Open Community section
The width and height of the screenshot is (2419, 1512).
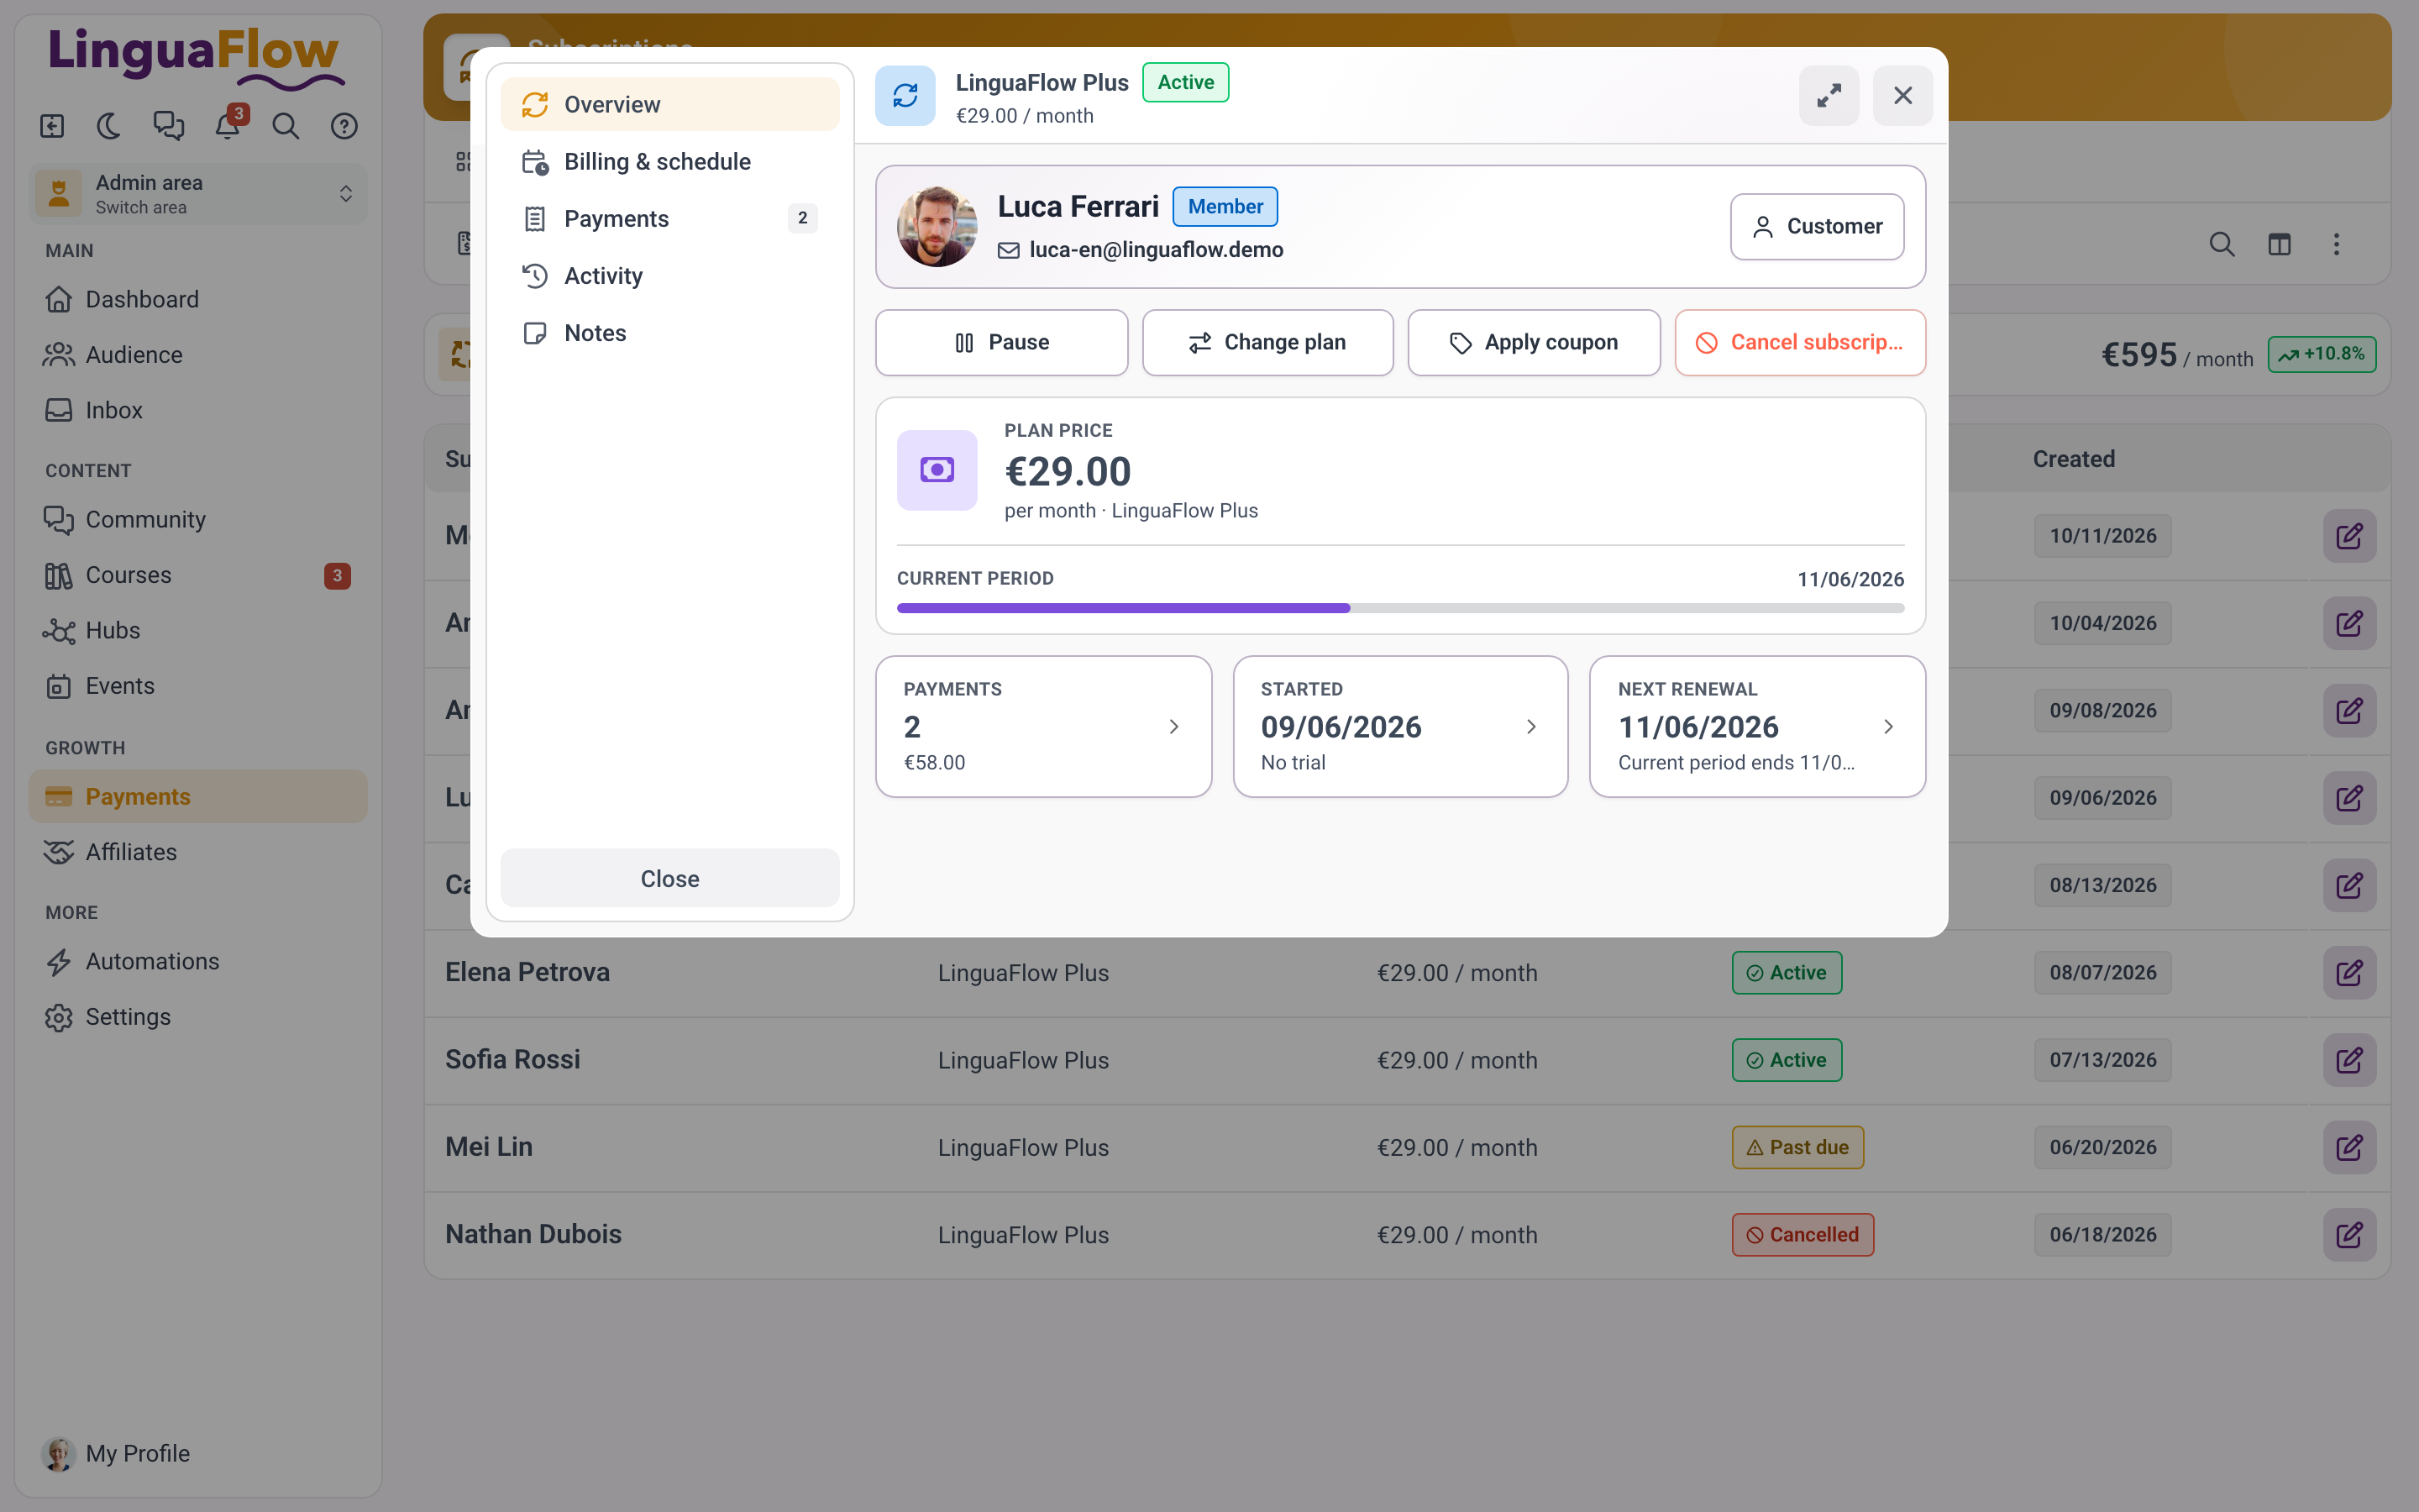198,519
